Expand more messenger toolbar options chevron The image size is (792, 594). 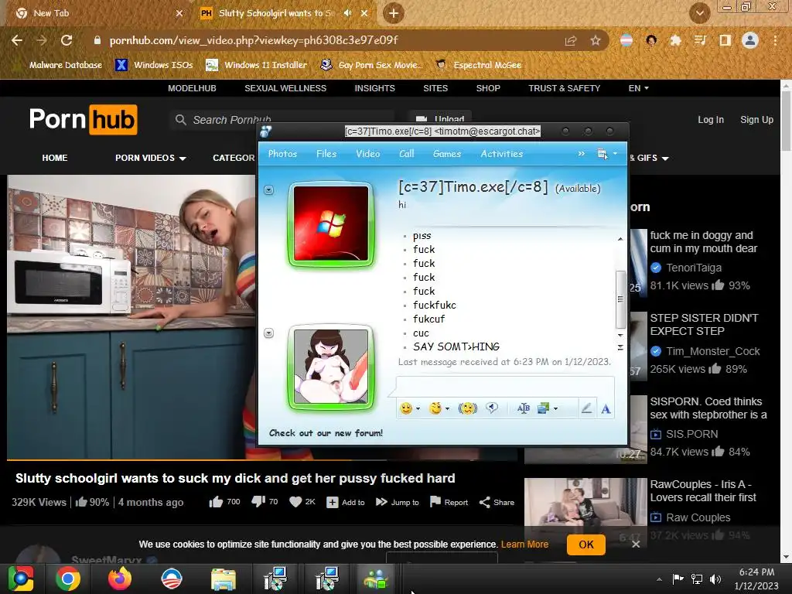click(582, 154)
